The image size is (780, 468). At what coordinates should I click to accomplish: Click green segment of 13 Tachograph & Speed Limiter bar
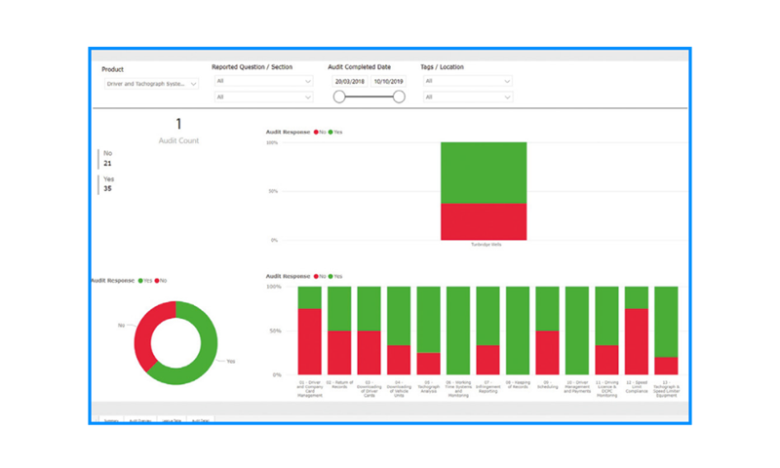(666, 322)
